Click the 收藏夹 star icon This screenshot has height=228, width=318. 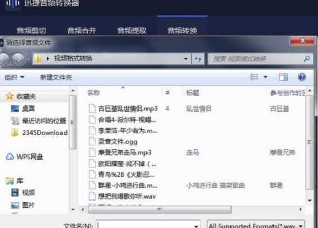(10, 96)
